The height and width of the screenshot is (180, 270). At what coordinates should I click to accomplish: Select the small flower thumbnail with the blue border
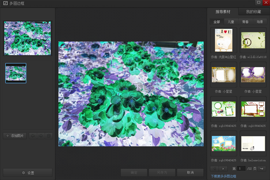click(16, 73)
